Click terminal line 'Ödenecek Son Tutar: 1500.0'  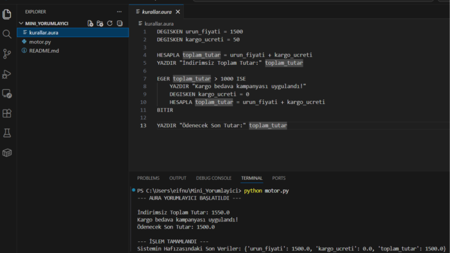pos(176,227)
